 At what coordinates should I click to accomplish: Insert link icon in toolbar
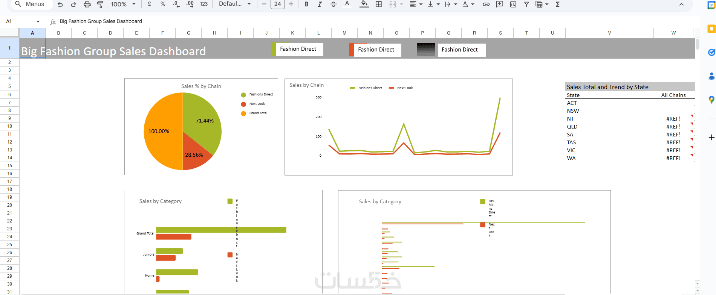[x=486, y=4]
